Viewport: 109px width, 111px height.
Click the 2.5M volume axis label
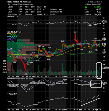(x=5, y=61)
